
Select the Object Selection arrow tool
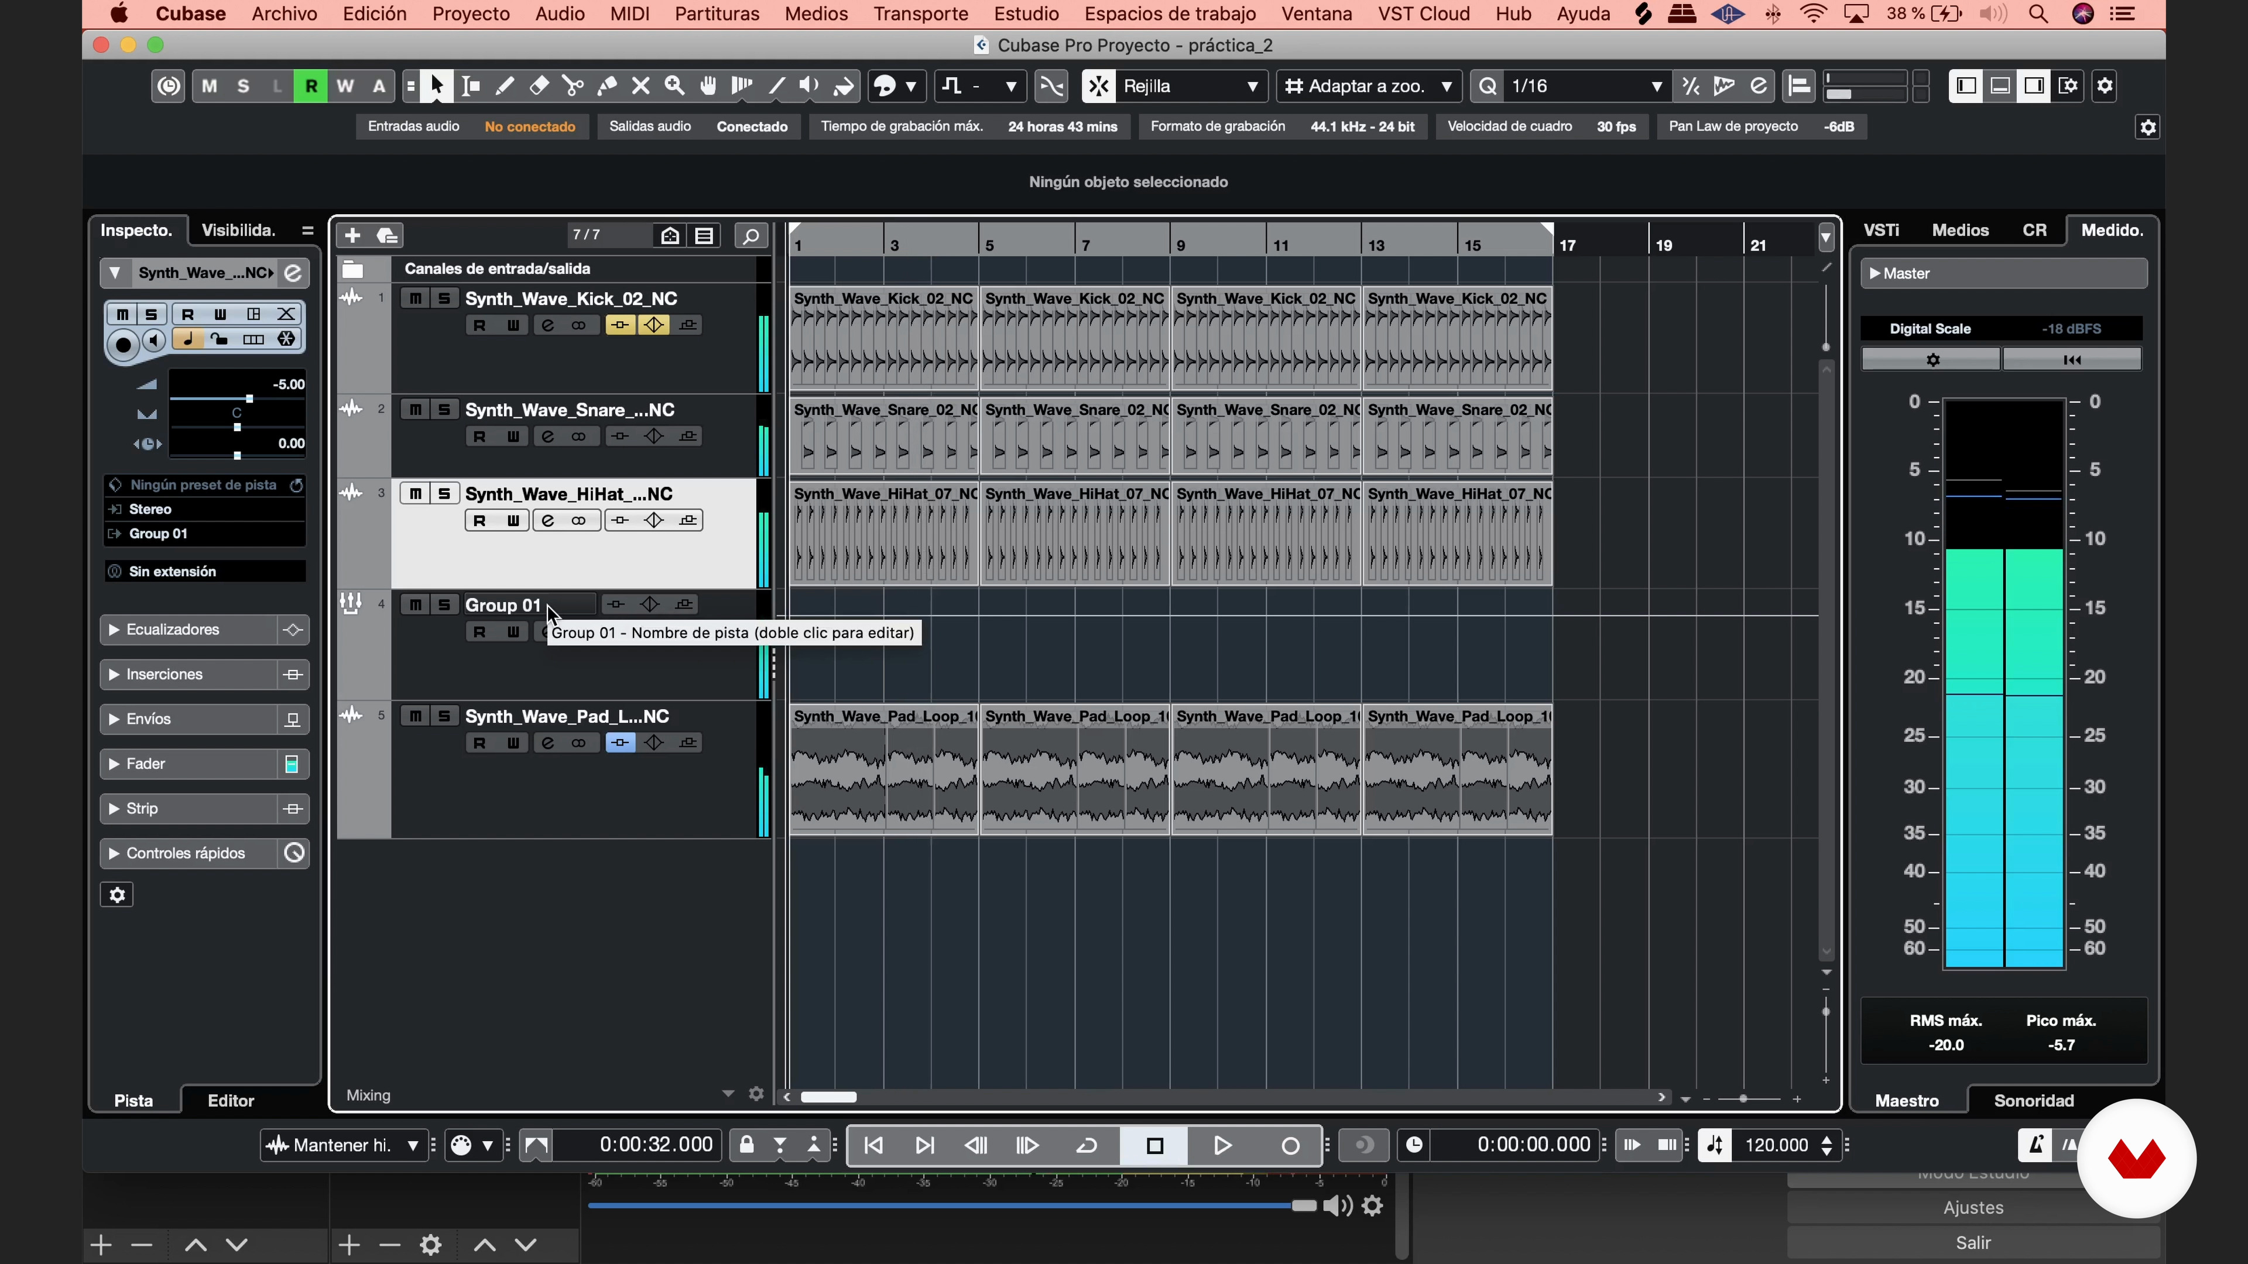tap(436, 85)
